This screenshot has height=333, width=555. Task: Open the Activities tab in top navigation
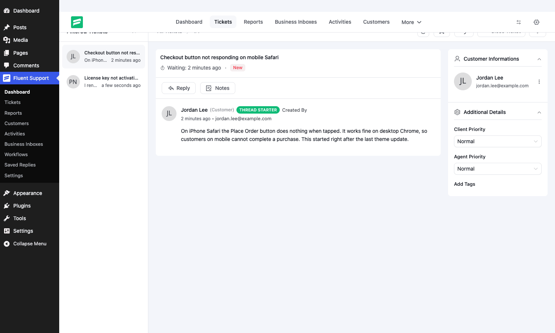coord(340,22)
